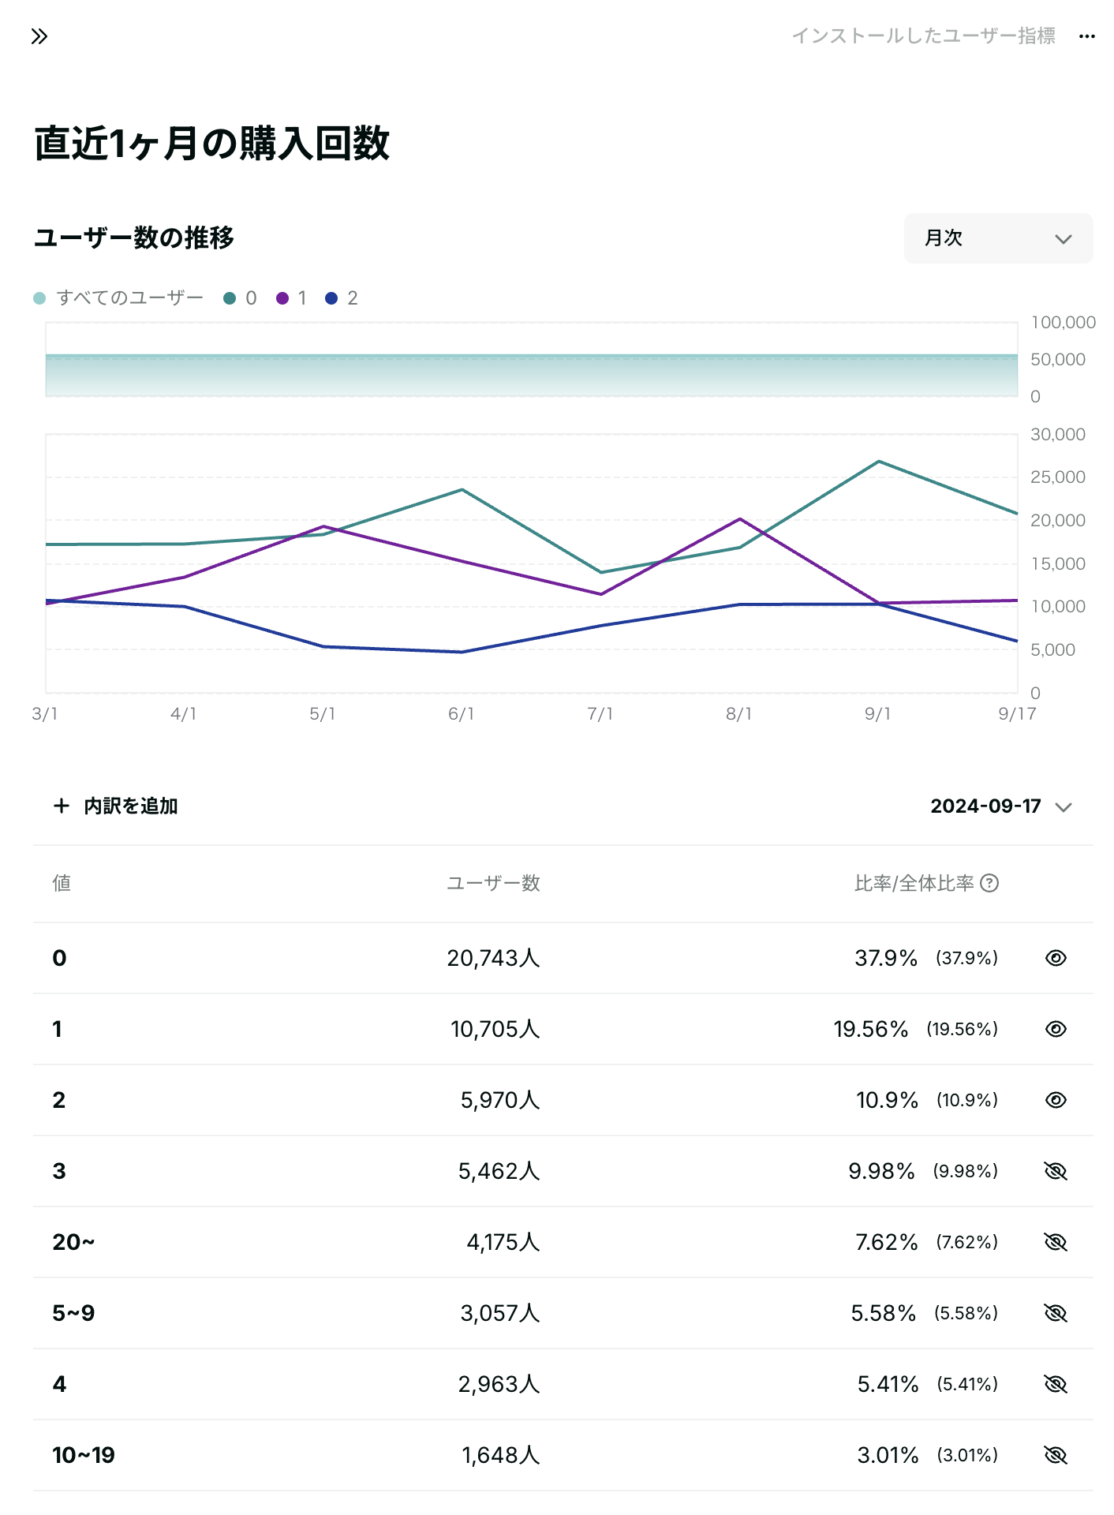
Task: Click the row label 5~9
Action: (x=73, y=1313)
